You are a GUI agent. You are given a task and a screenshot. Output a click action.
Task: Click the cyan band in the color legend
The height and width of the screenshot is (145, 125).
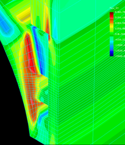tap(112, 43)
